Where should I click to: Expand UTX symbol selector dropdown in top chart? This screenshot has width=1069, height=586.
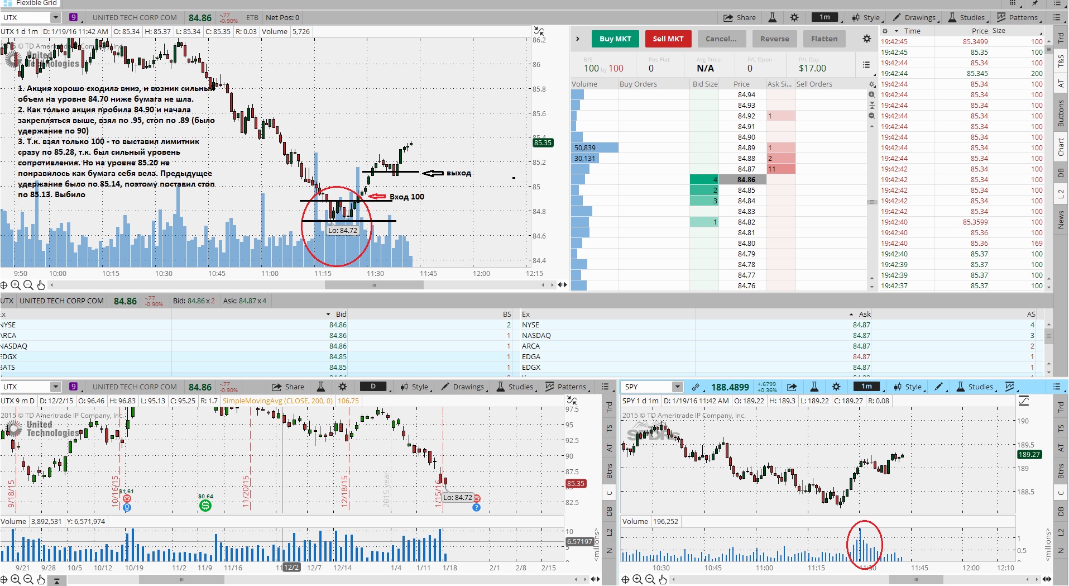click(x=55, y=18)
